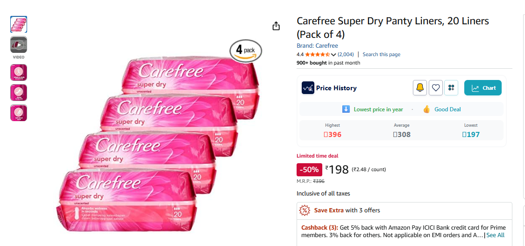Screen dimensions: 525x246
Task: Click the Price History logo icon
Action: 308,88
